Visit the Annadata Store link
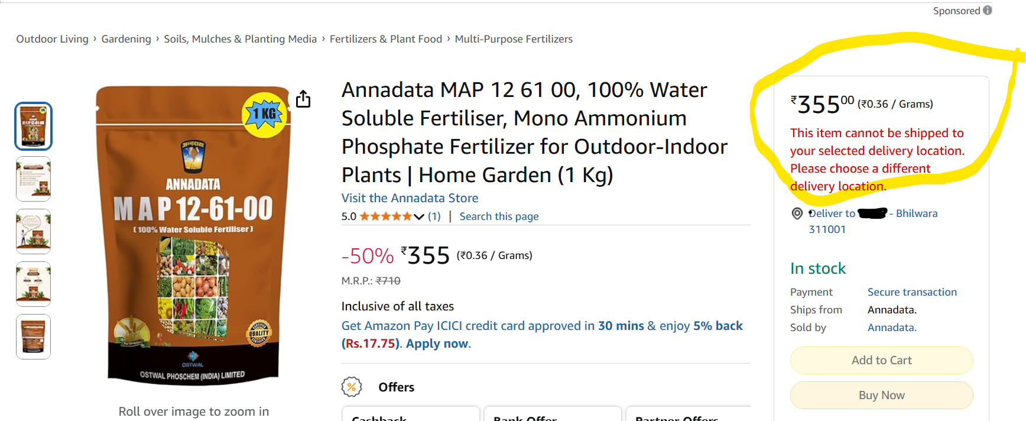The image size is (1026, 421). (410, 198)
